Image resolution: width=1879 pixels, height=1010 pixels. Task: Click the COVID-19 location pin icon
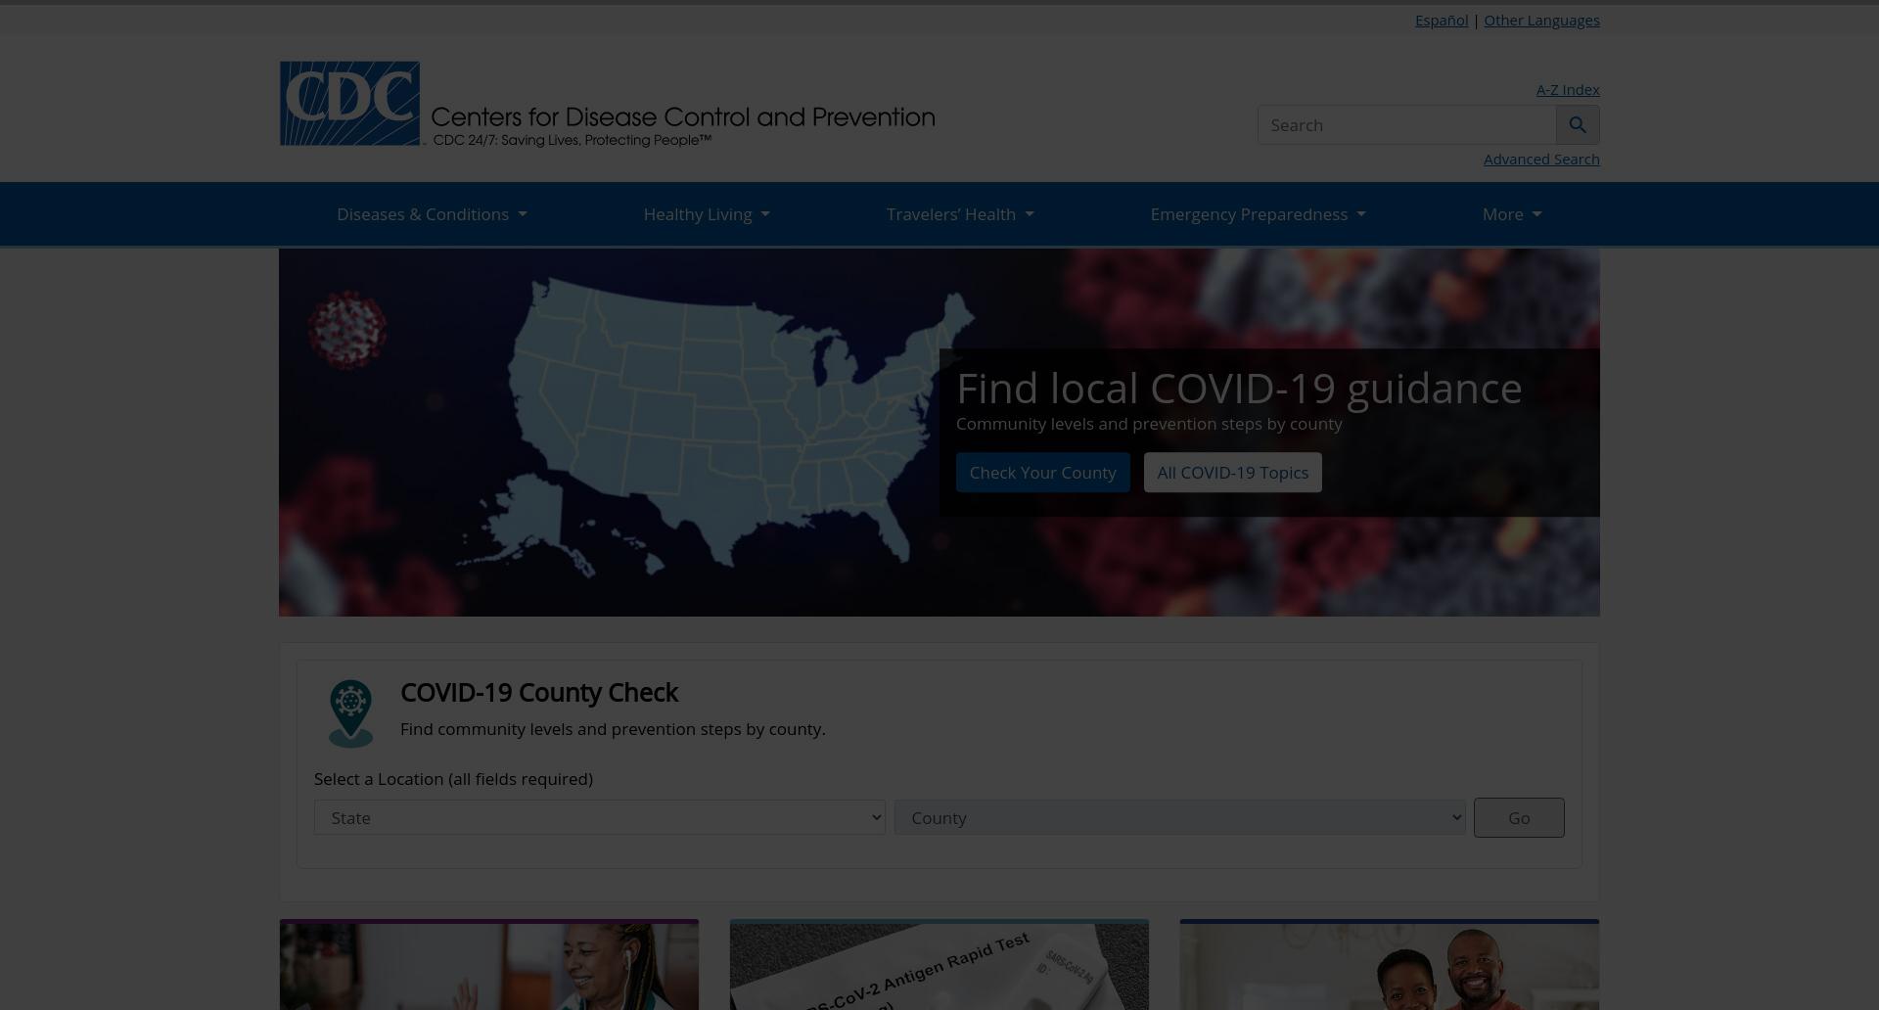point(350,714)
